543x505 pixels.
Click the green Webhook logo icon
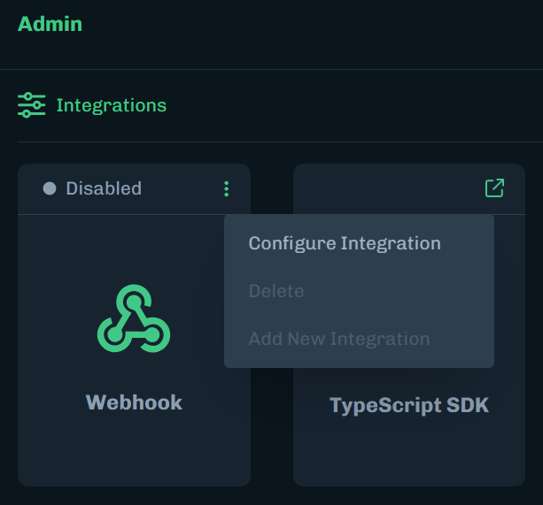coord(133,319)
